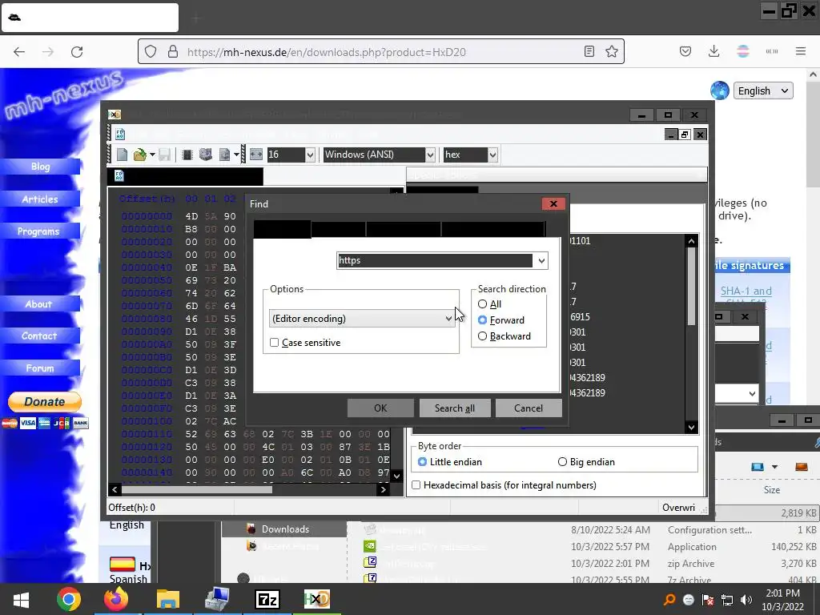Open 7-Zip from the taskbar
The image size is (820, 615).
pos(267,599)
